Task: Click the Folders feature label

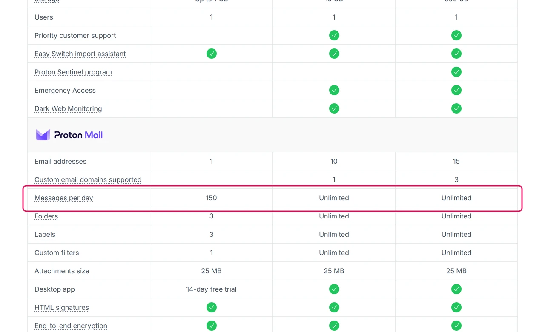Action: pyautogui.click(x=46, y=216)
